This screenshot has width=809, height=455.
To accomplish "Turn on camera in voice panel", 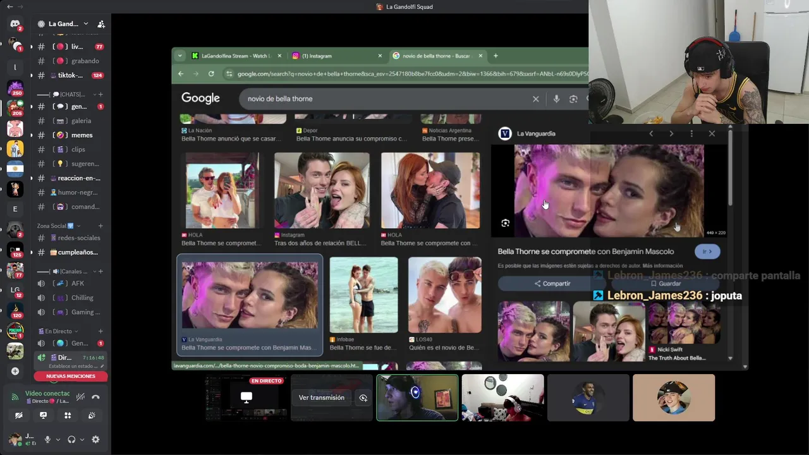I will coord(18,415).
